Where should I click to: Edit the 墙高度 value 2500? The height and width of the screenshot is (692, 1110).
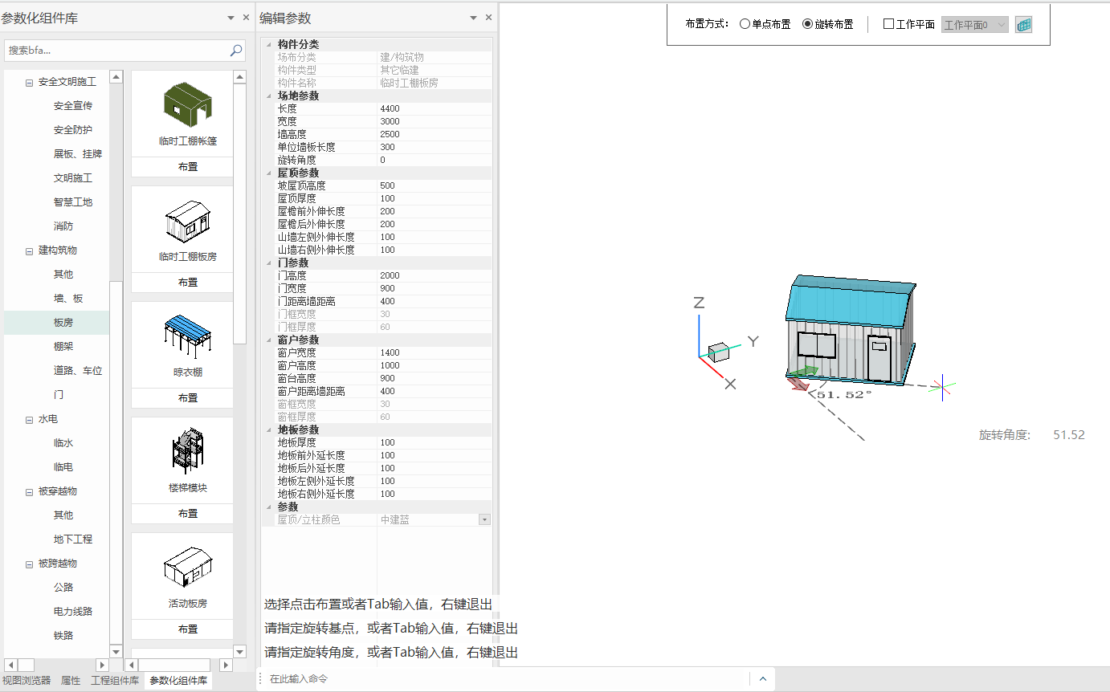pyautogui.click(x=435, y=135)
